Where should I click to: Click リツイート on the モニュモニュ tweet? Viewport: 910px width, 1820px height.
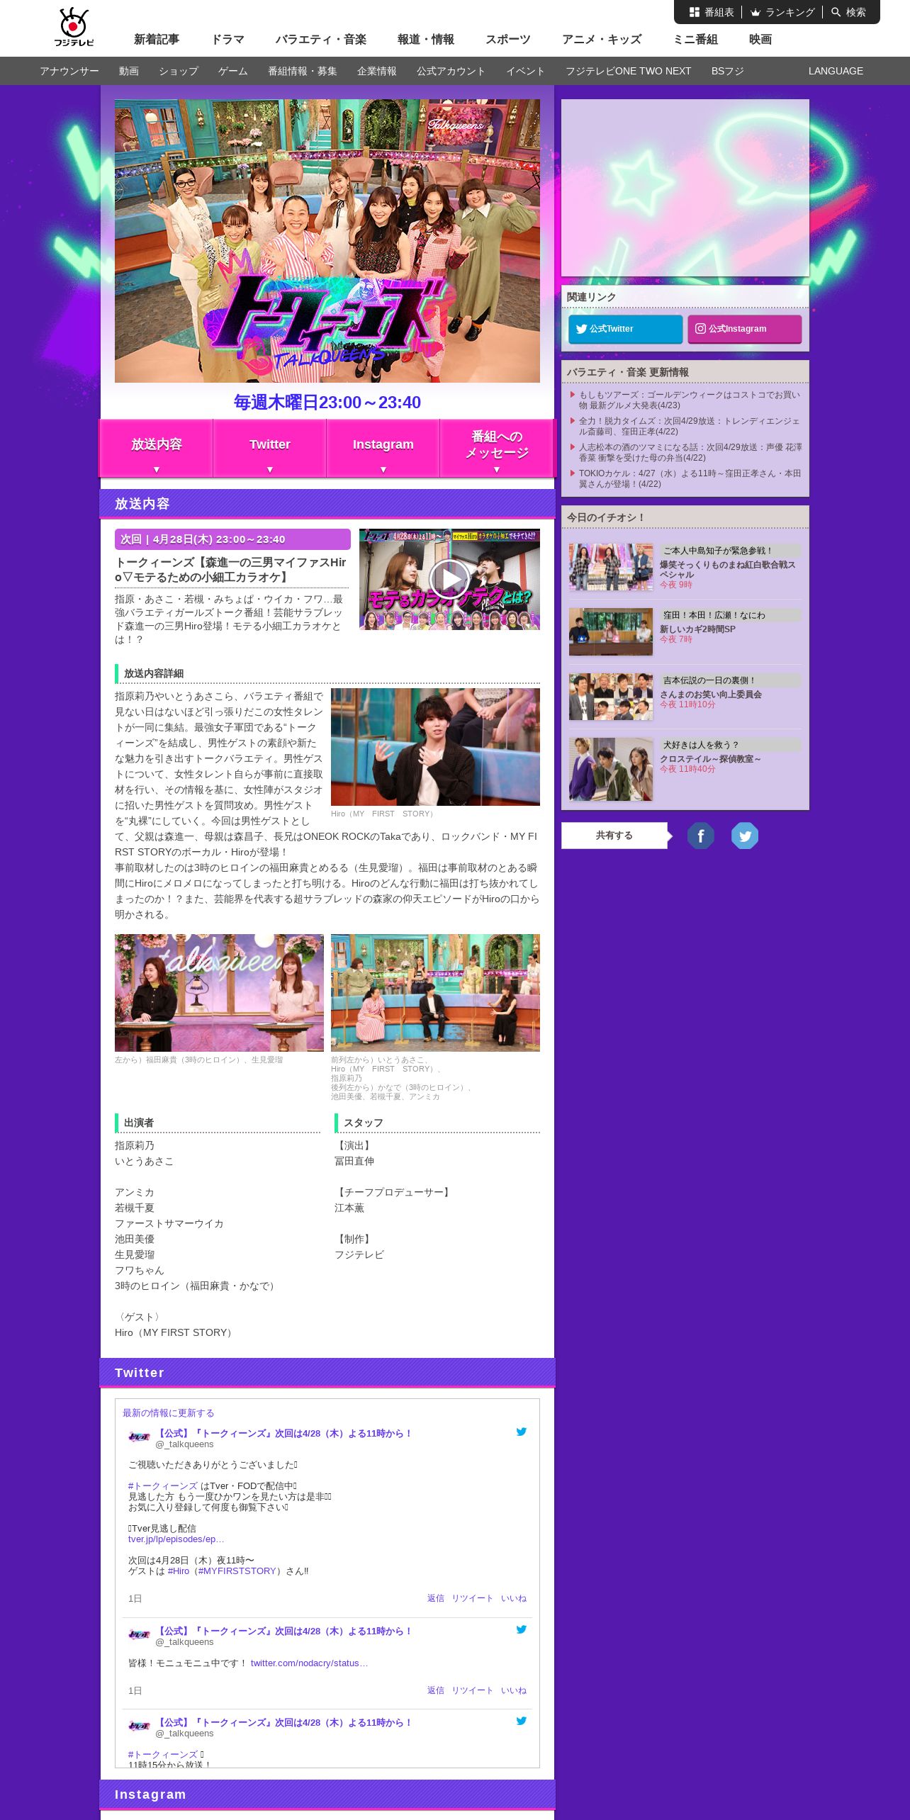[x=472, y=1690]
